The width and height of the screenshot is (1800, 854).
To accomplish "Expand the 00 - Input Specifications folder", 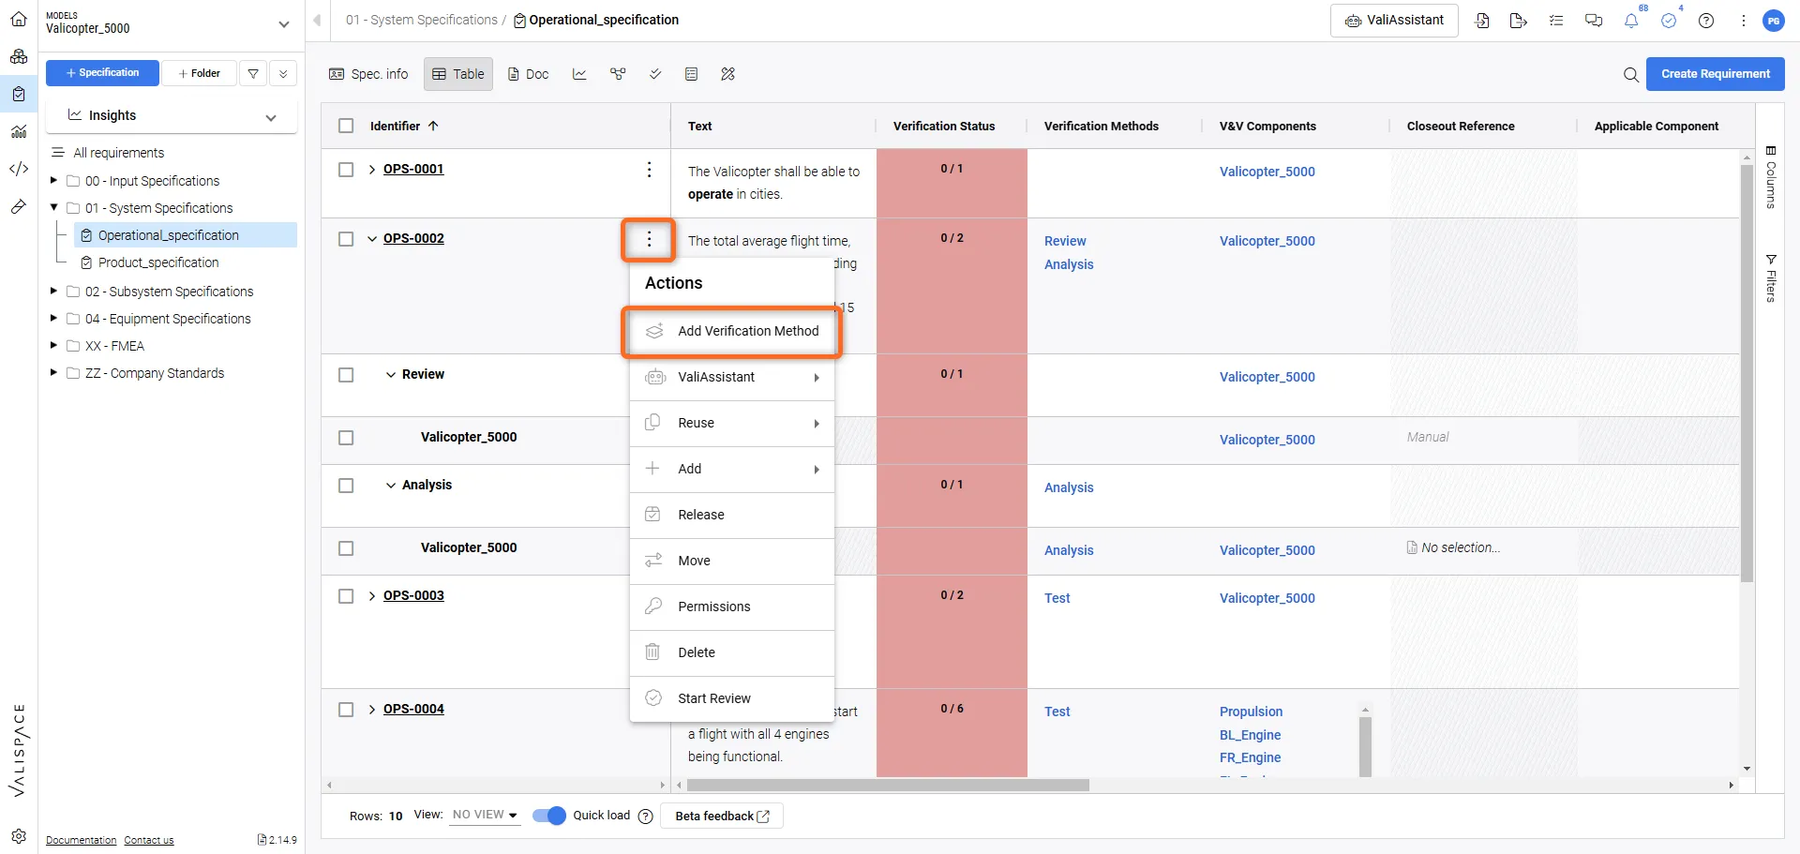I will pos(53,180).
